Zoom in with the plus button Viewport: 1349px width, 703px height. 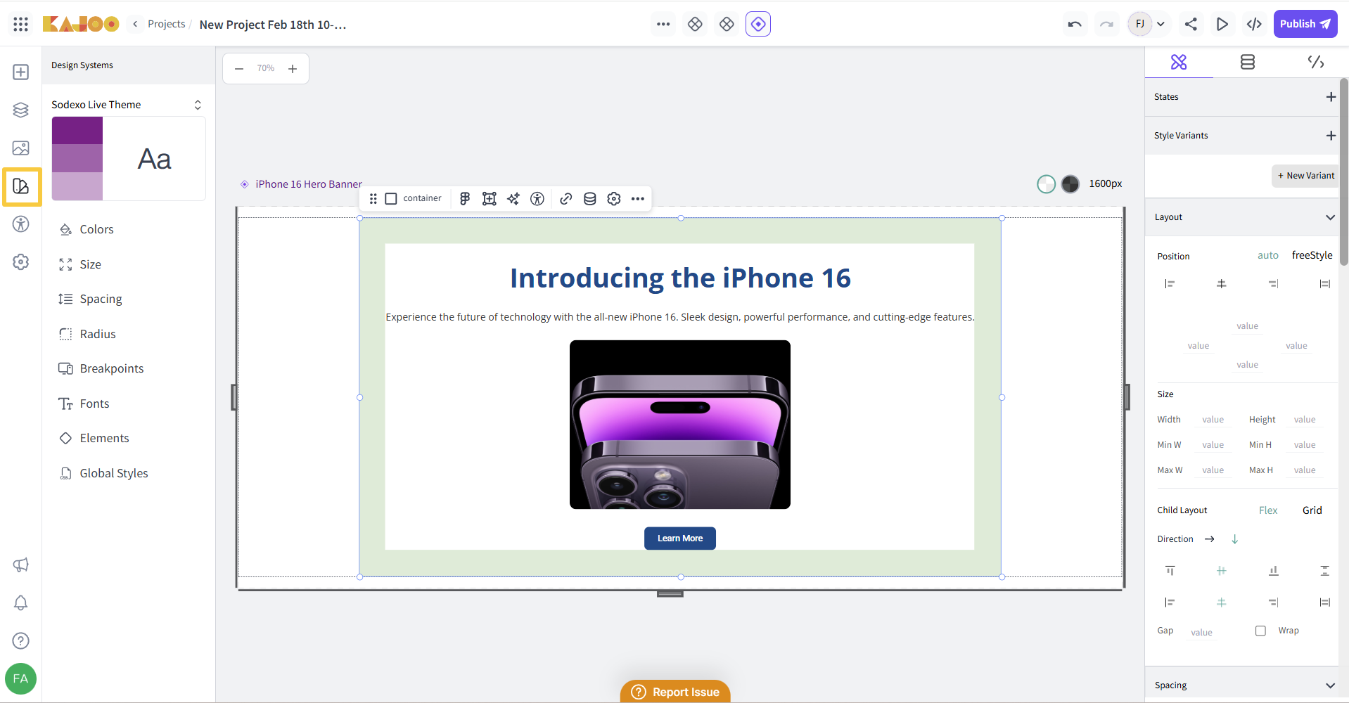[293, 69]
